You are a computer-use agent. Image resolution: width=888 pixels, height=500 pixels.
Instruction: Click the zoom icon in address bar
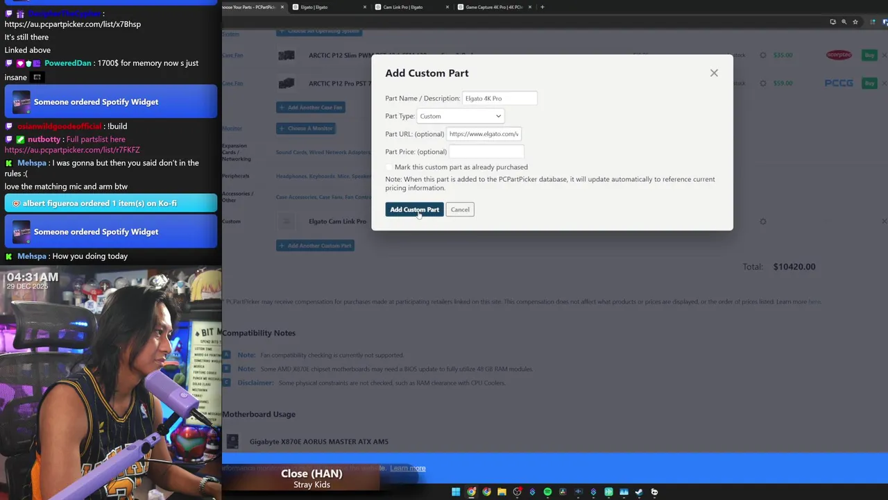(844, 22)
